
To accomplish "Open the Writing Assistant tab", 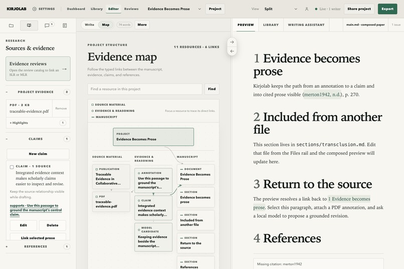I will pyautogui.click(x=306, y=25).
